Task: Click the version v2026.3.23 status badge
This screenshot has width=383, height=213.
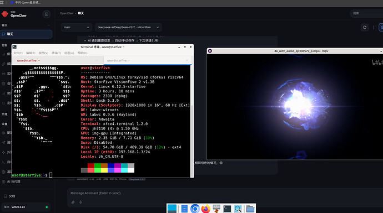Action: (26, 207)
